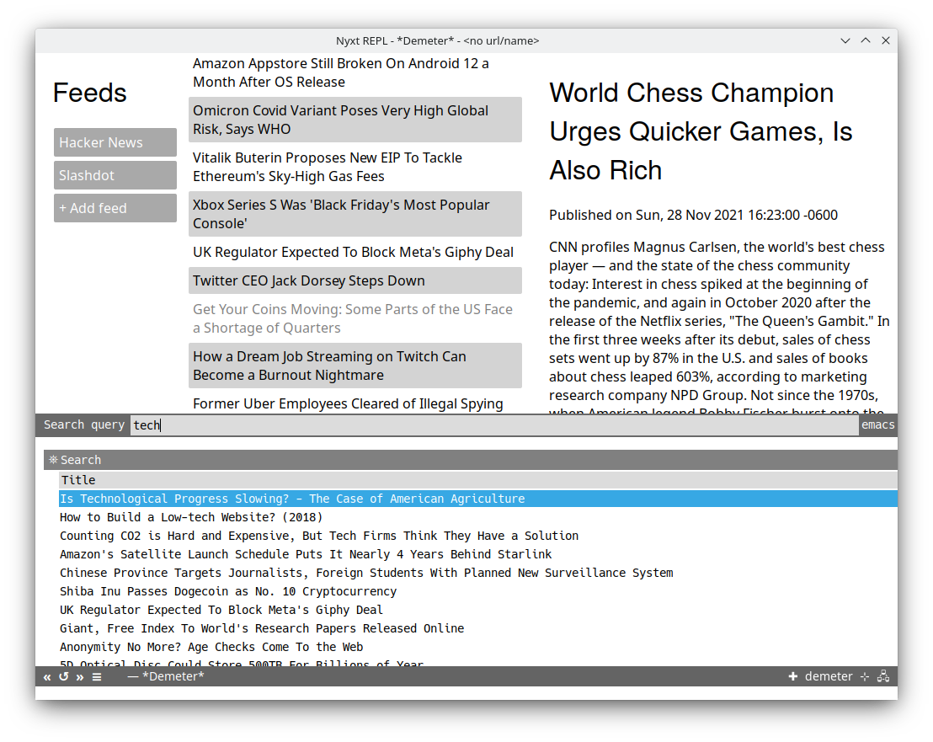The width and height of the screenshot is (933, 742).
Task: Maximize the Nyxt window with the up chevron
Action: pyautogui.click(x=866, y=40)
